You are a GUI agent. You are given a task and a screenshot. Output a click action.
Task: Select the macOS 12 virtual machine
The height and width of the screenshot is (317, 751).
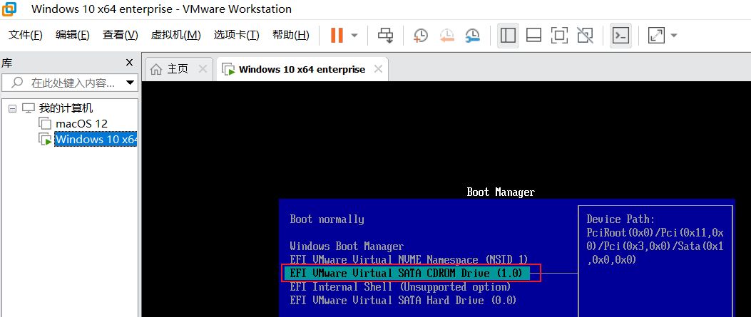tap(81, 123)
